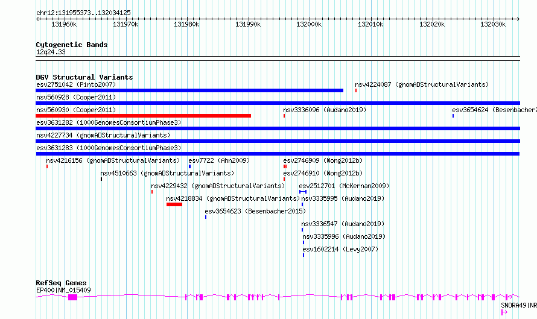Open variant nsv4229432 (gnomADStructuralVariants) label

pos(218,186)
